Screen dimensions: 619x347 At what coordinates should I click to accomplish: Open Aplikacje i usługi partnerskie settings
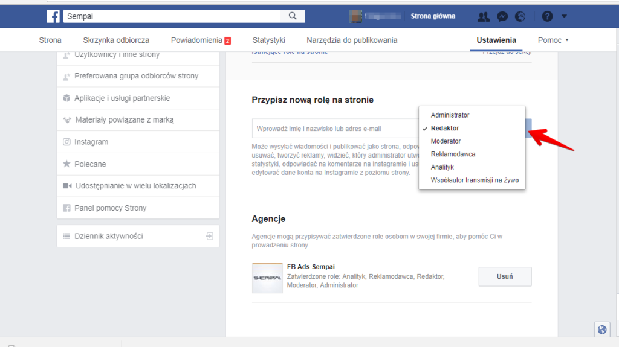[138, 98]
